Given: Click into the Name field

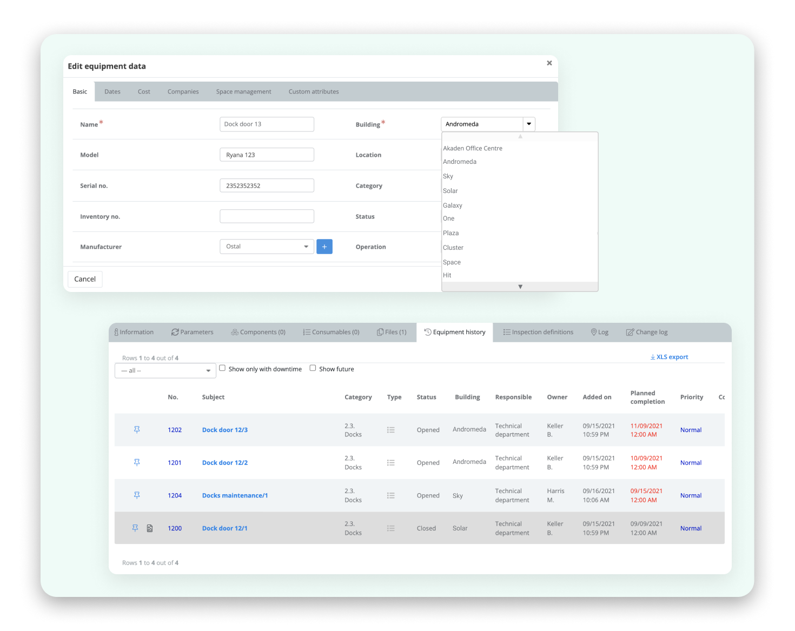Looking at the screenshot, I should 267,124.
